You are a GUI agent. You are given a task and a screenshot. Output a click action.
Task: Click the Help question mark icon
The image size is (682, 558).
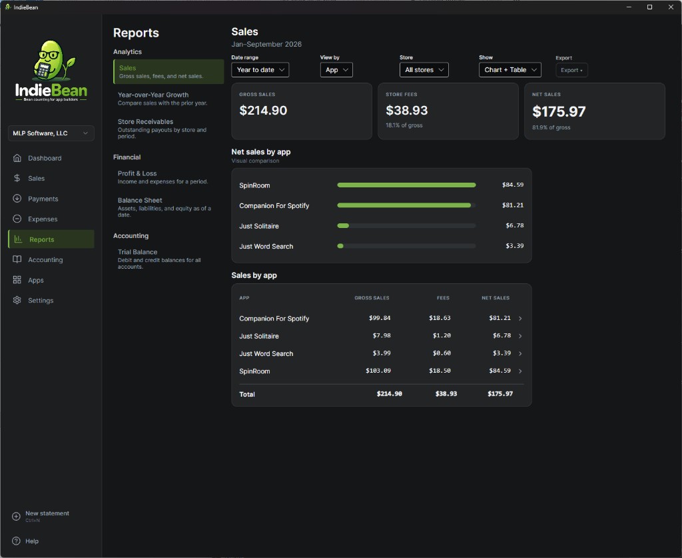pos(16,541)
